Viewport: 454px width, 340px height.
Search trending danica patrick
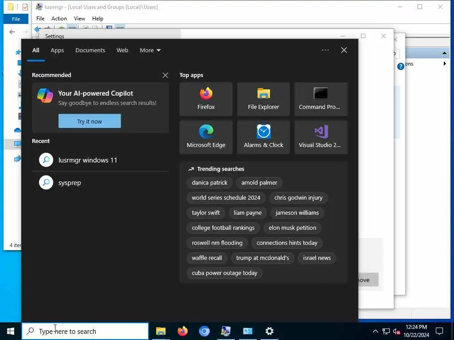(209, 183)
